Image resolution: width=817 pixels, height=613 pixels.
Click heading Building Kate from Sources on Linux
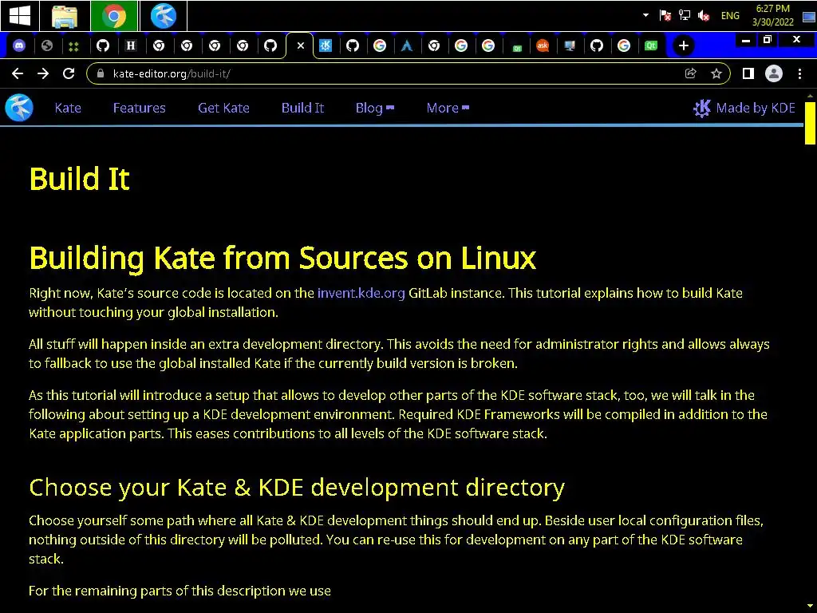(282, 258)
